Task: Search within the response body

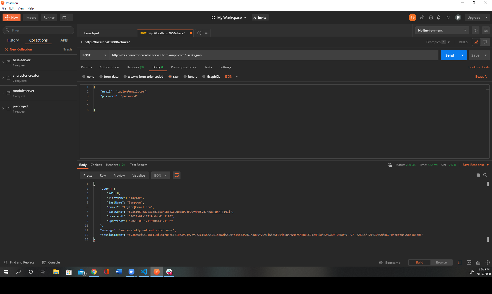Action: (485, 175)
